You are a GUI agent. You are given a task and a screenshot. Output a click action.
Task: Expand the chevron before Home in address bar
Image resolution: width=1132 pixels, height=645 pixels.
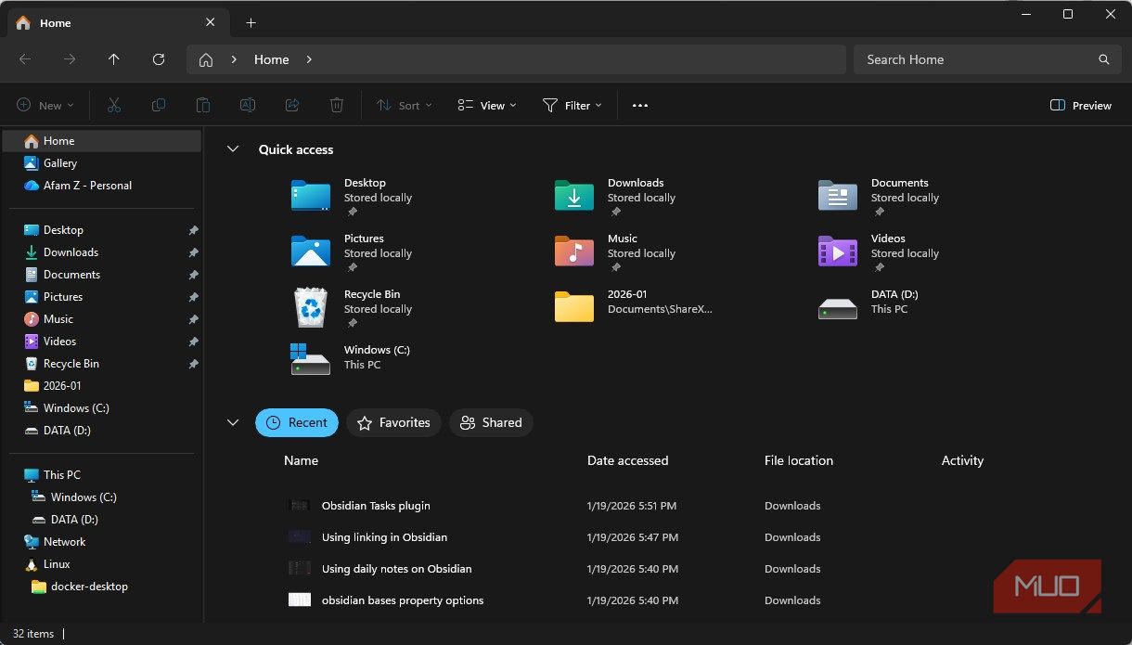tap(234, 59)
